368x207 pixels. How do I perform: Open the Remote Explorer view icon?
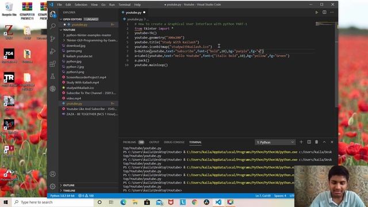click(x=53, y=89)
